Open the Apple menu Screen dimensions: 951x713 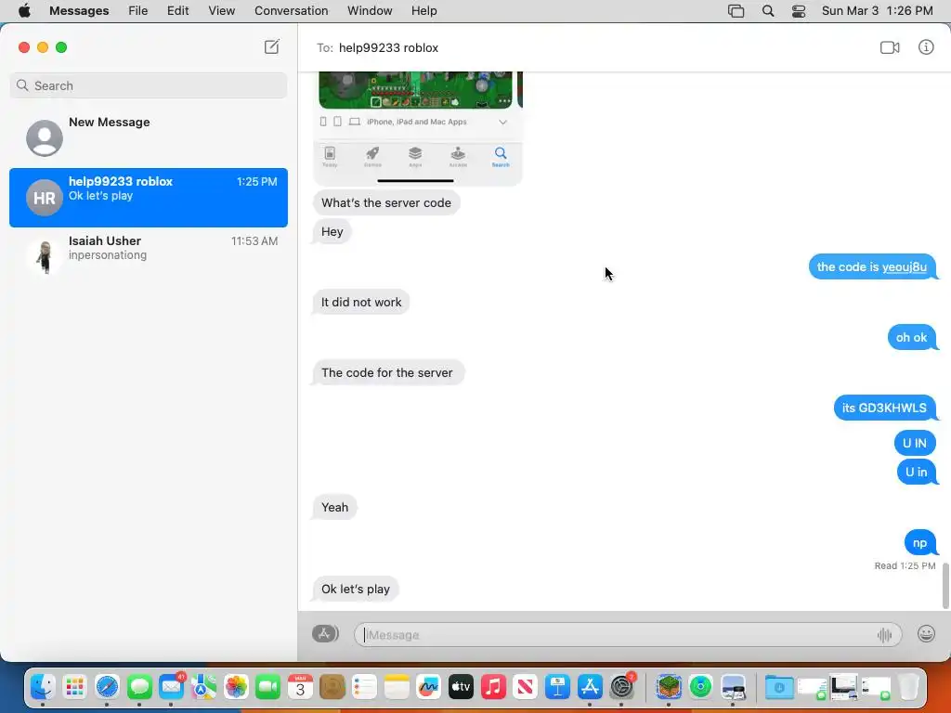pos(24,11)
